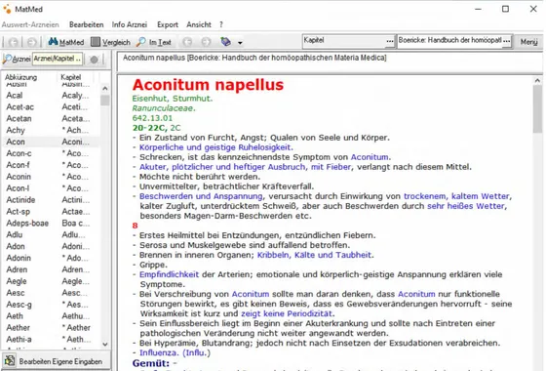Click text pane scroll-up arrow

(537, 80)
